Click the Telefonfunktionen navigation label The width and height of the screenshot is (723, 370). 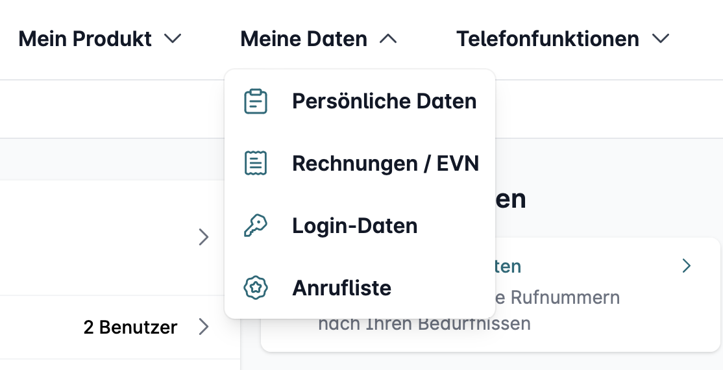click(x=548, y=39)
